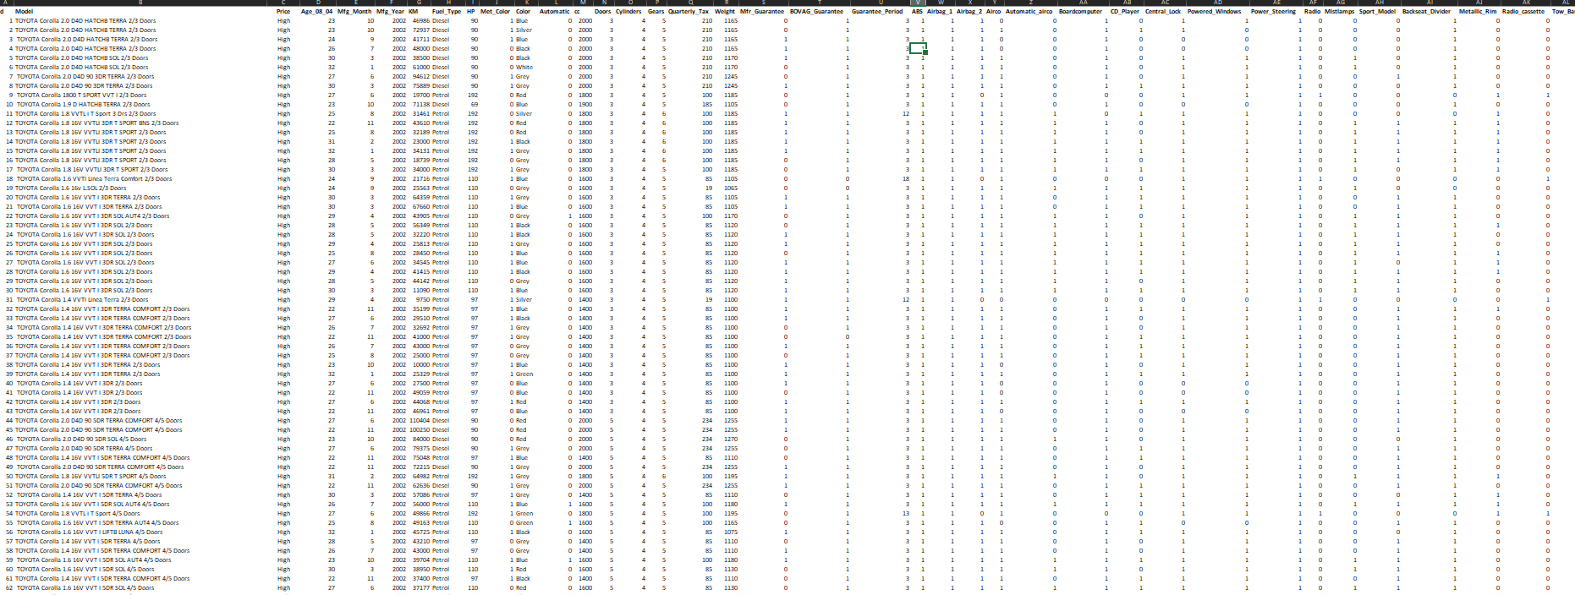Click the cc cell showing 1900
The height and width of the screenshot is (595, 1575).
[585, 105]
